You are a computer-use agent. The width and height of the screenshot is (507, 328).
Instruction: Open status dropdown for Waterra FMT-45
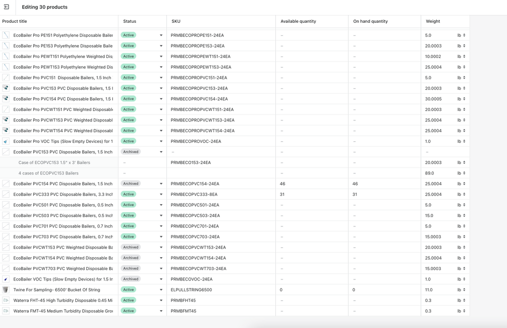161,311
